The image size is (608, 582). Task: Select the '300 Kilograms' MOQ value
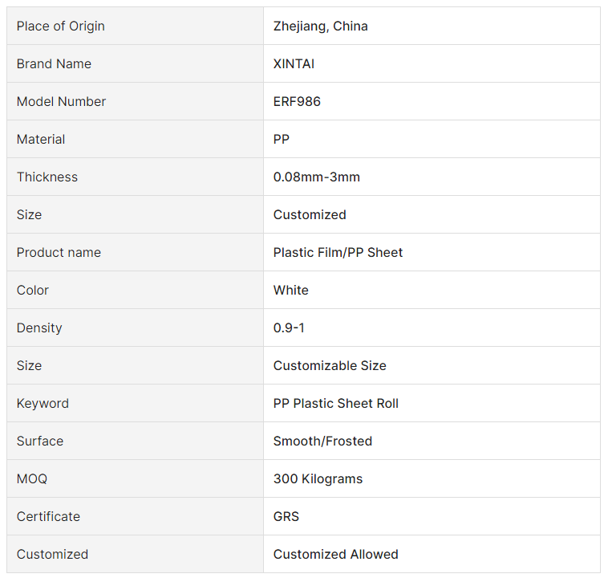(318, 479)
